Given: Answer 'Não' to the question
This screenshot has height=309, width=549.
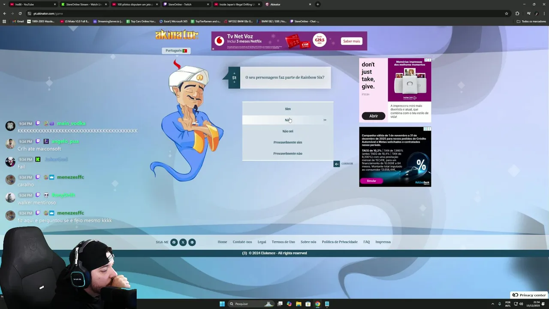Looking at the screenshot, I should point(288,120).
